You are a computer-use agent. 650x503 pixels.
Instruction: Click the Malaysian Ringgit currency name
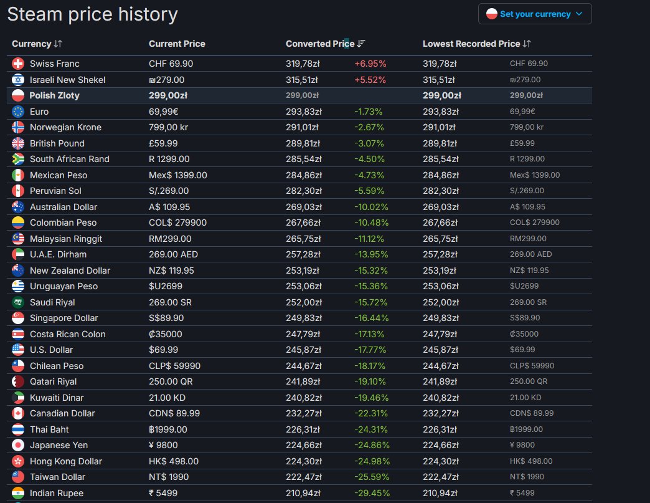(66, 239)
